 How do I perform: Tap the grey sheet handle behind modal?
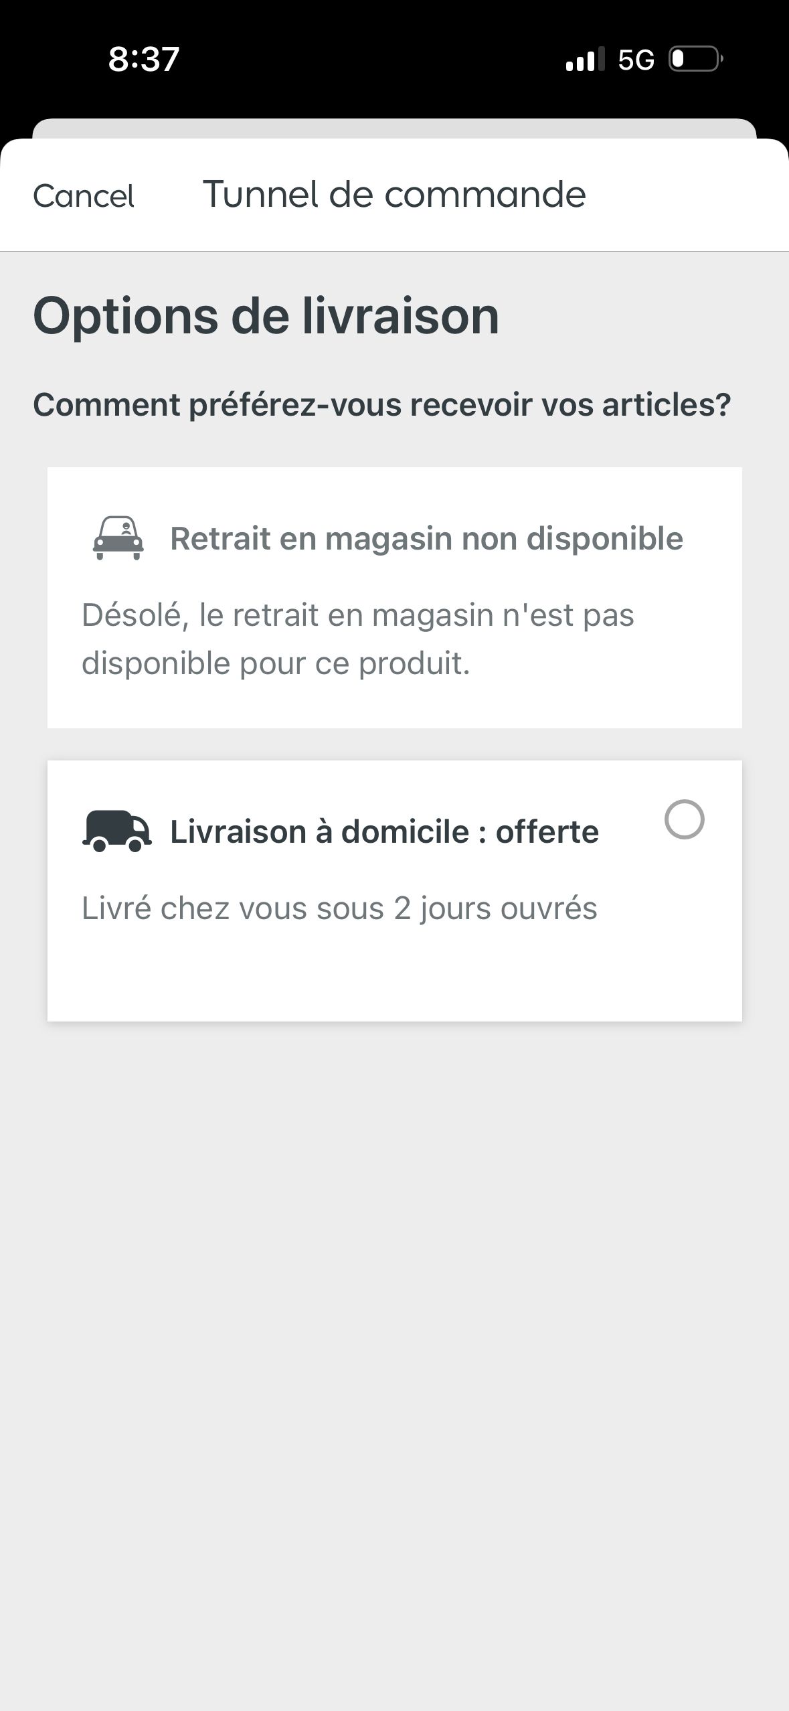click(x=394, y=129)
